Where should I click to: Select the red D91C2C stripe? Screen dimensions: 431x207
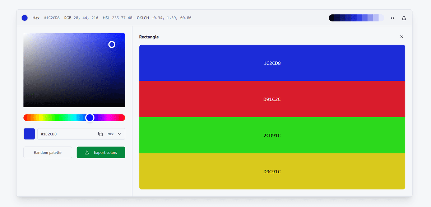click(x=272, y=99)
